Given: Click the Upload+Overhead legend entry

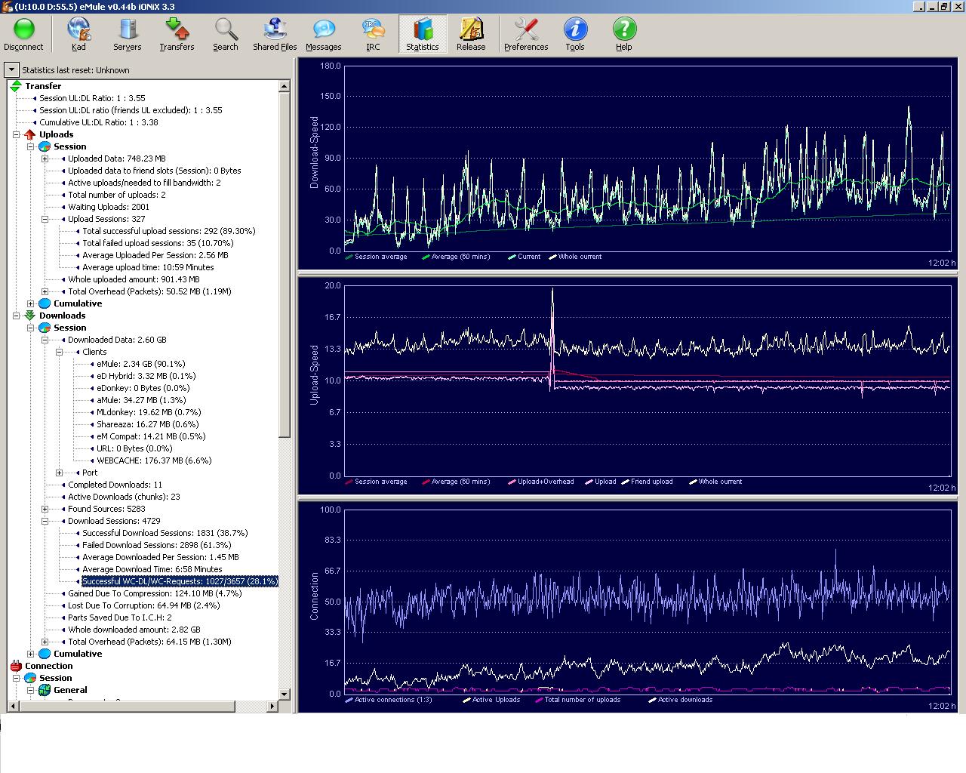Looking at the screenshot, I should click(x=541, y=482).
